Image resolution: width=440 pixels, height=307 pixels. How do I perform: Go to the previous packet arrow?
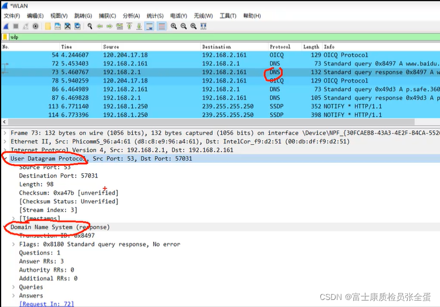coord(100,26)
